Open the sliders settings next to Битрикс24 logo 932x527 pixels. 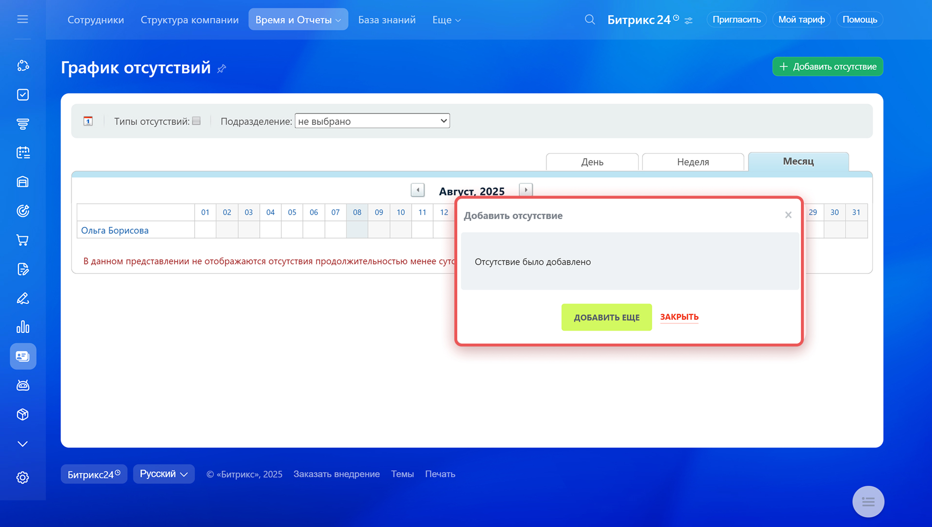click(x=688, y=20)
